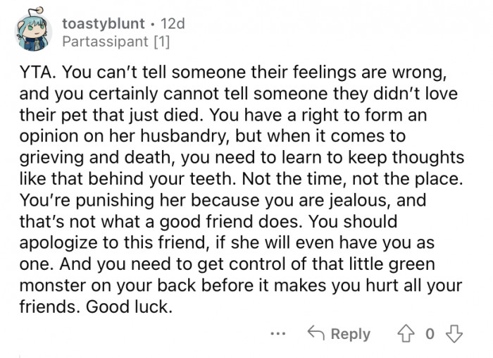Image resolution: width=493 pixels, height=358 pixels.
Task: Click the YTA verdict starting the comment
Action: pyautogui.click(x=34, y=72)
